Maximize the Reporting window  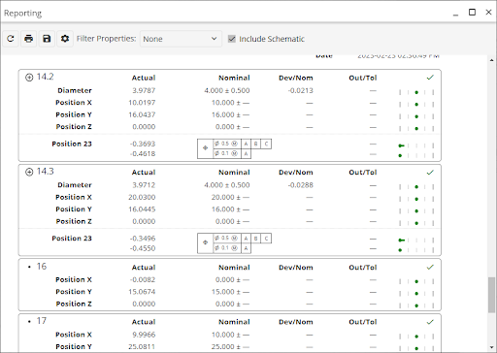tap(472, 13)
